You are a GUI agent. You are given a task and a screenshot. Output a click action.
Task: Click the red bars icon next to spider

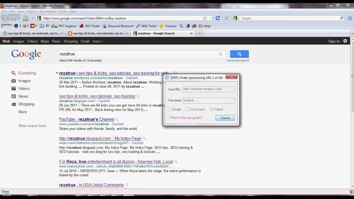pos(194,26)
